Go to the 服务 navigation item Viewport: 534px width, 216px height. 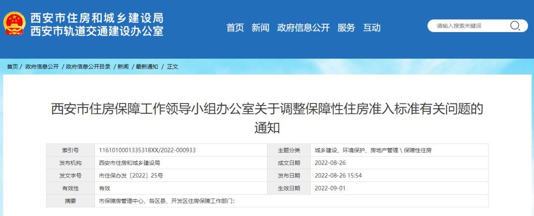(346, 28)
